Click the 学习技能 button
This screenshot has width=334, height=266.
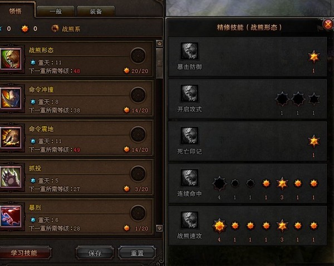coord(24,253)
